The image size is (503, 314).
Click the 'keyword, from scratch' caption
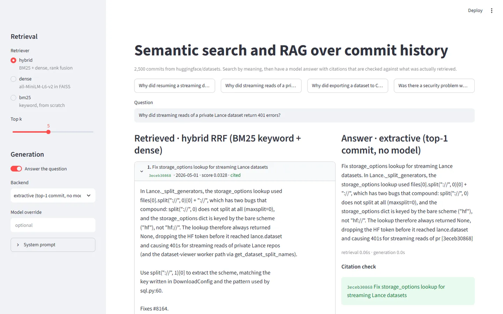(x=42, y=105)
